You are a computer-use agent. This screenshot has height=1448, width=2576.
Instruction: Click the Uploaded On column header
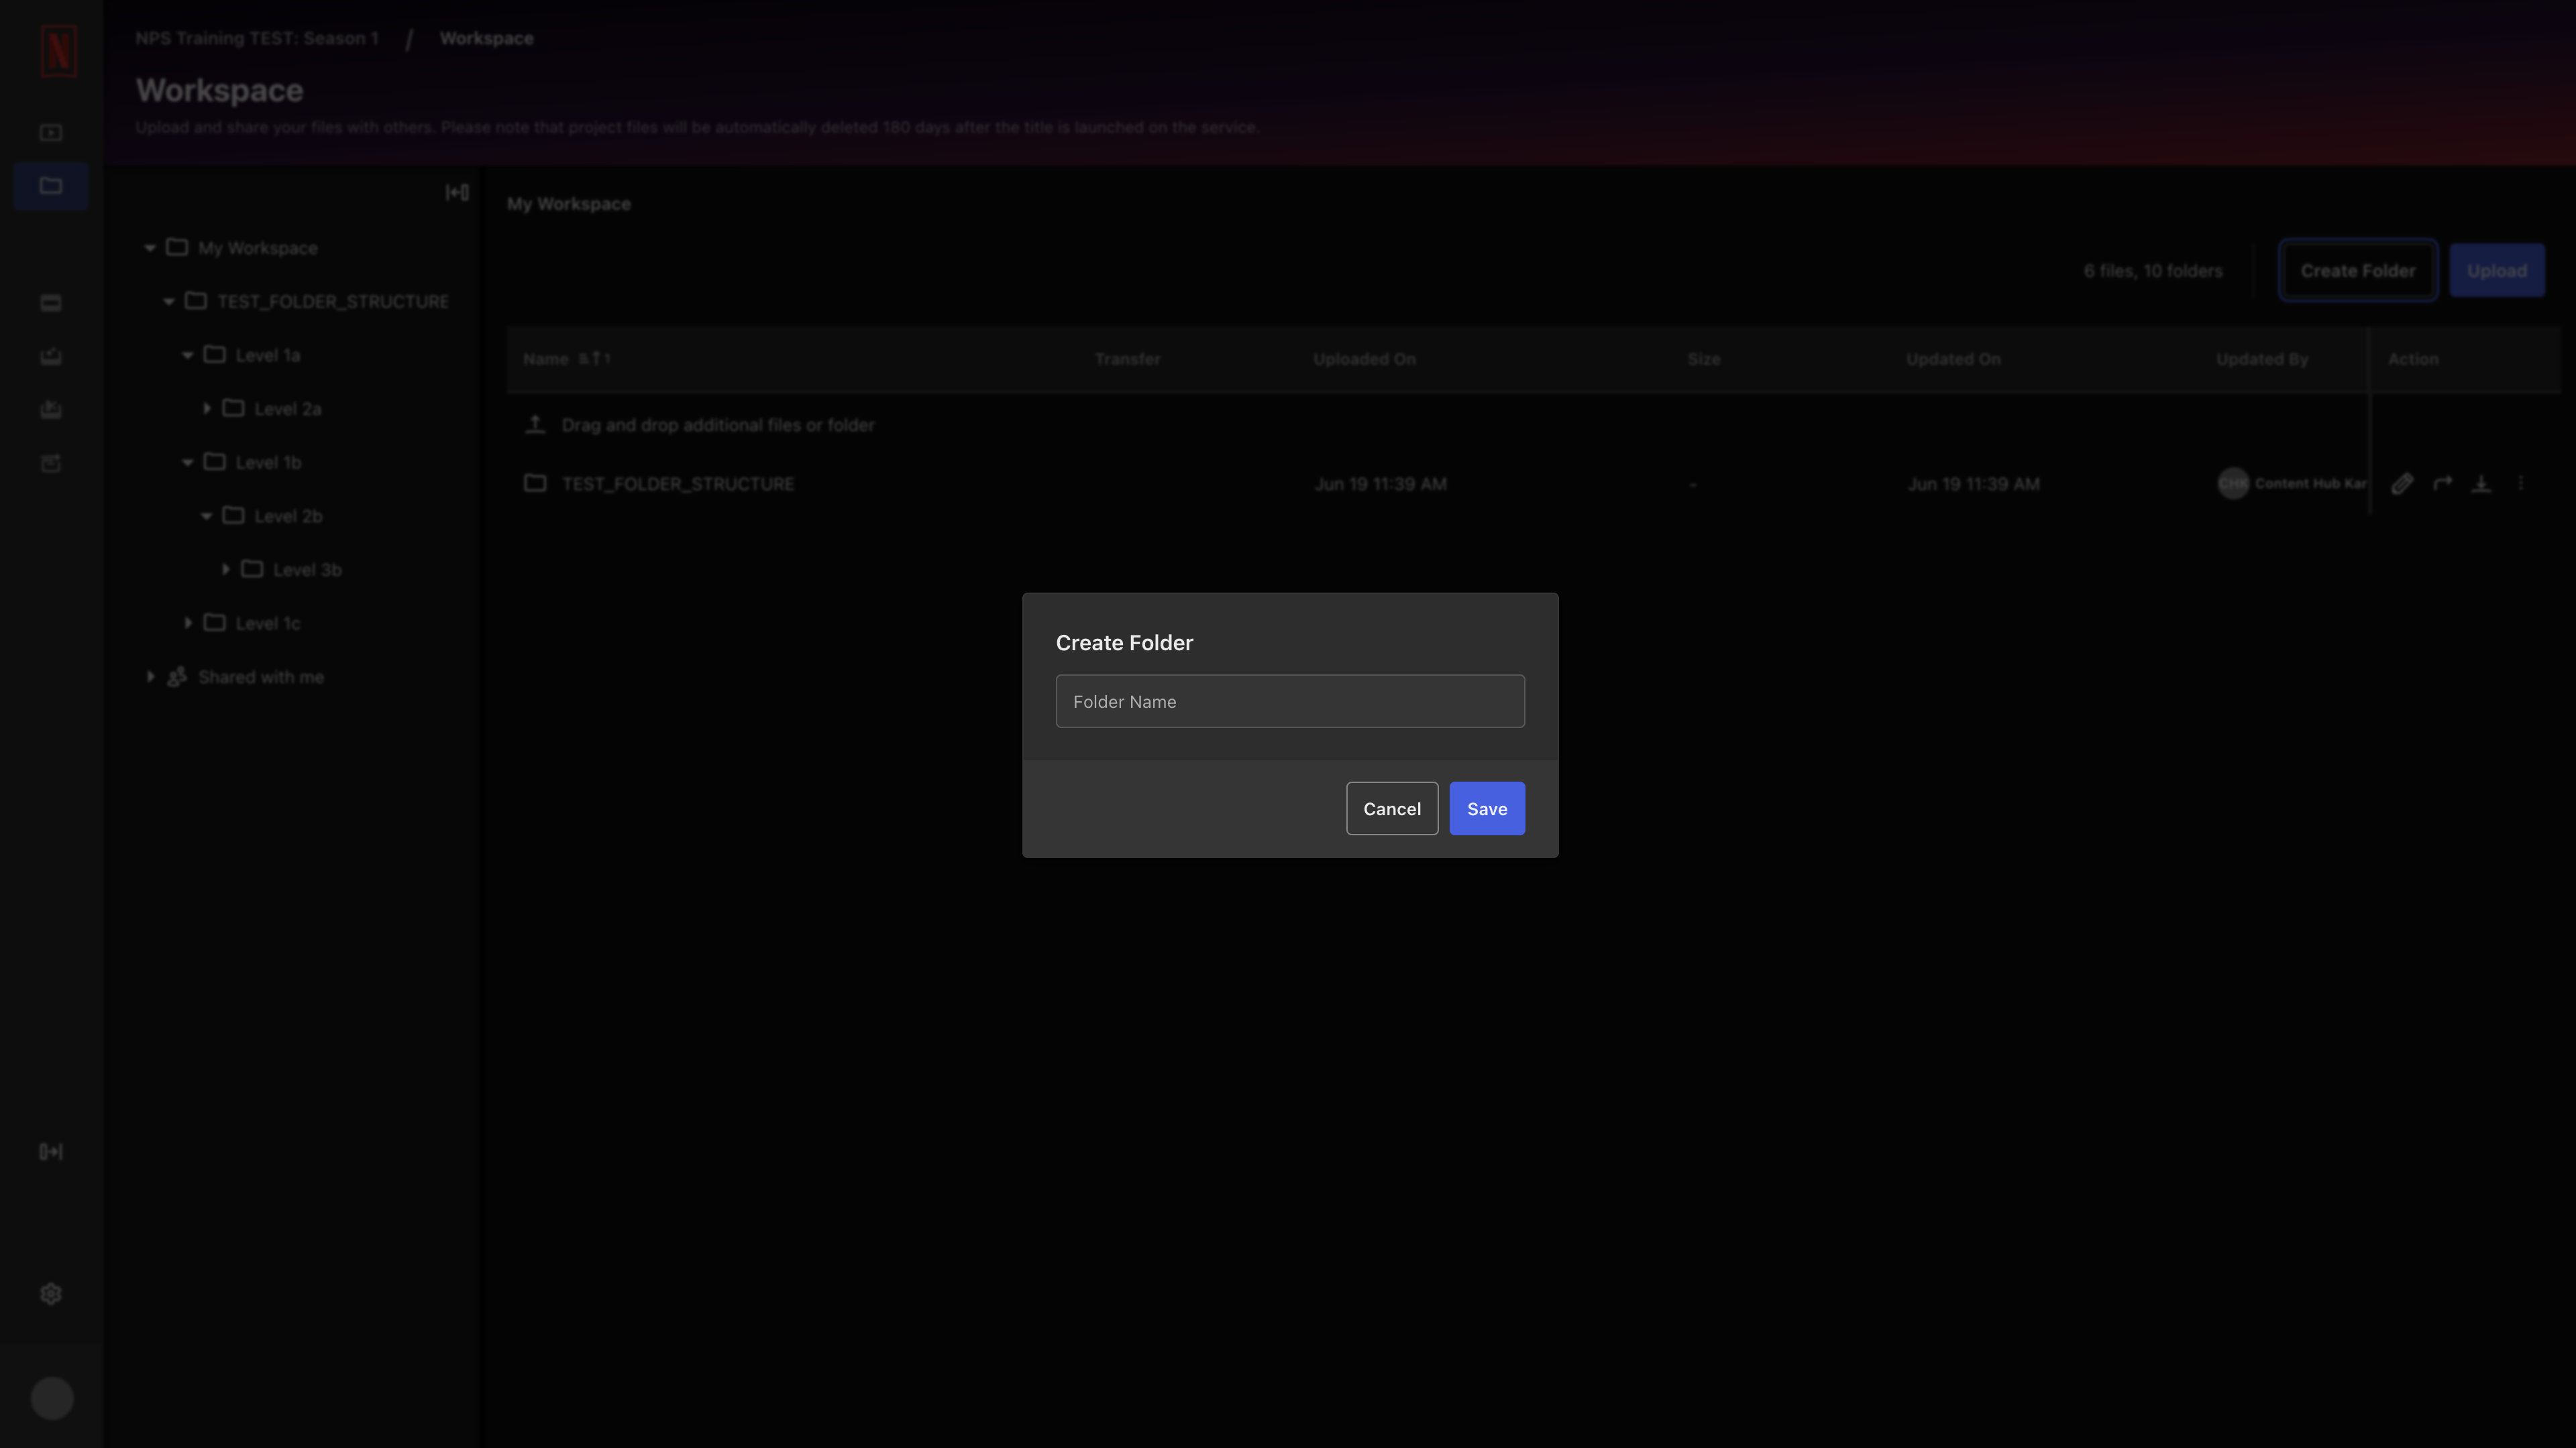coord(1365,359)
